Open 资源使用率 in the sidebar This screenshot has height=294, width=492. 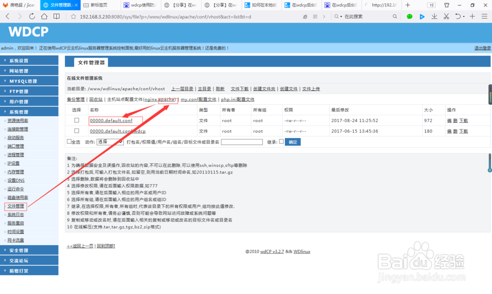pos(18,121)
